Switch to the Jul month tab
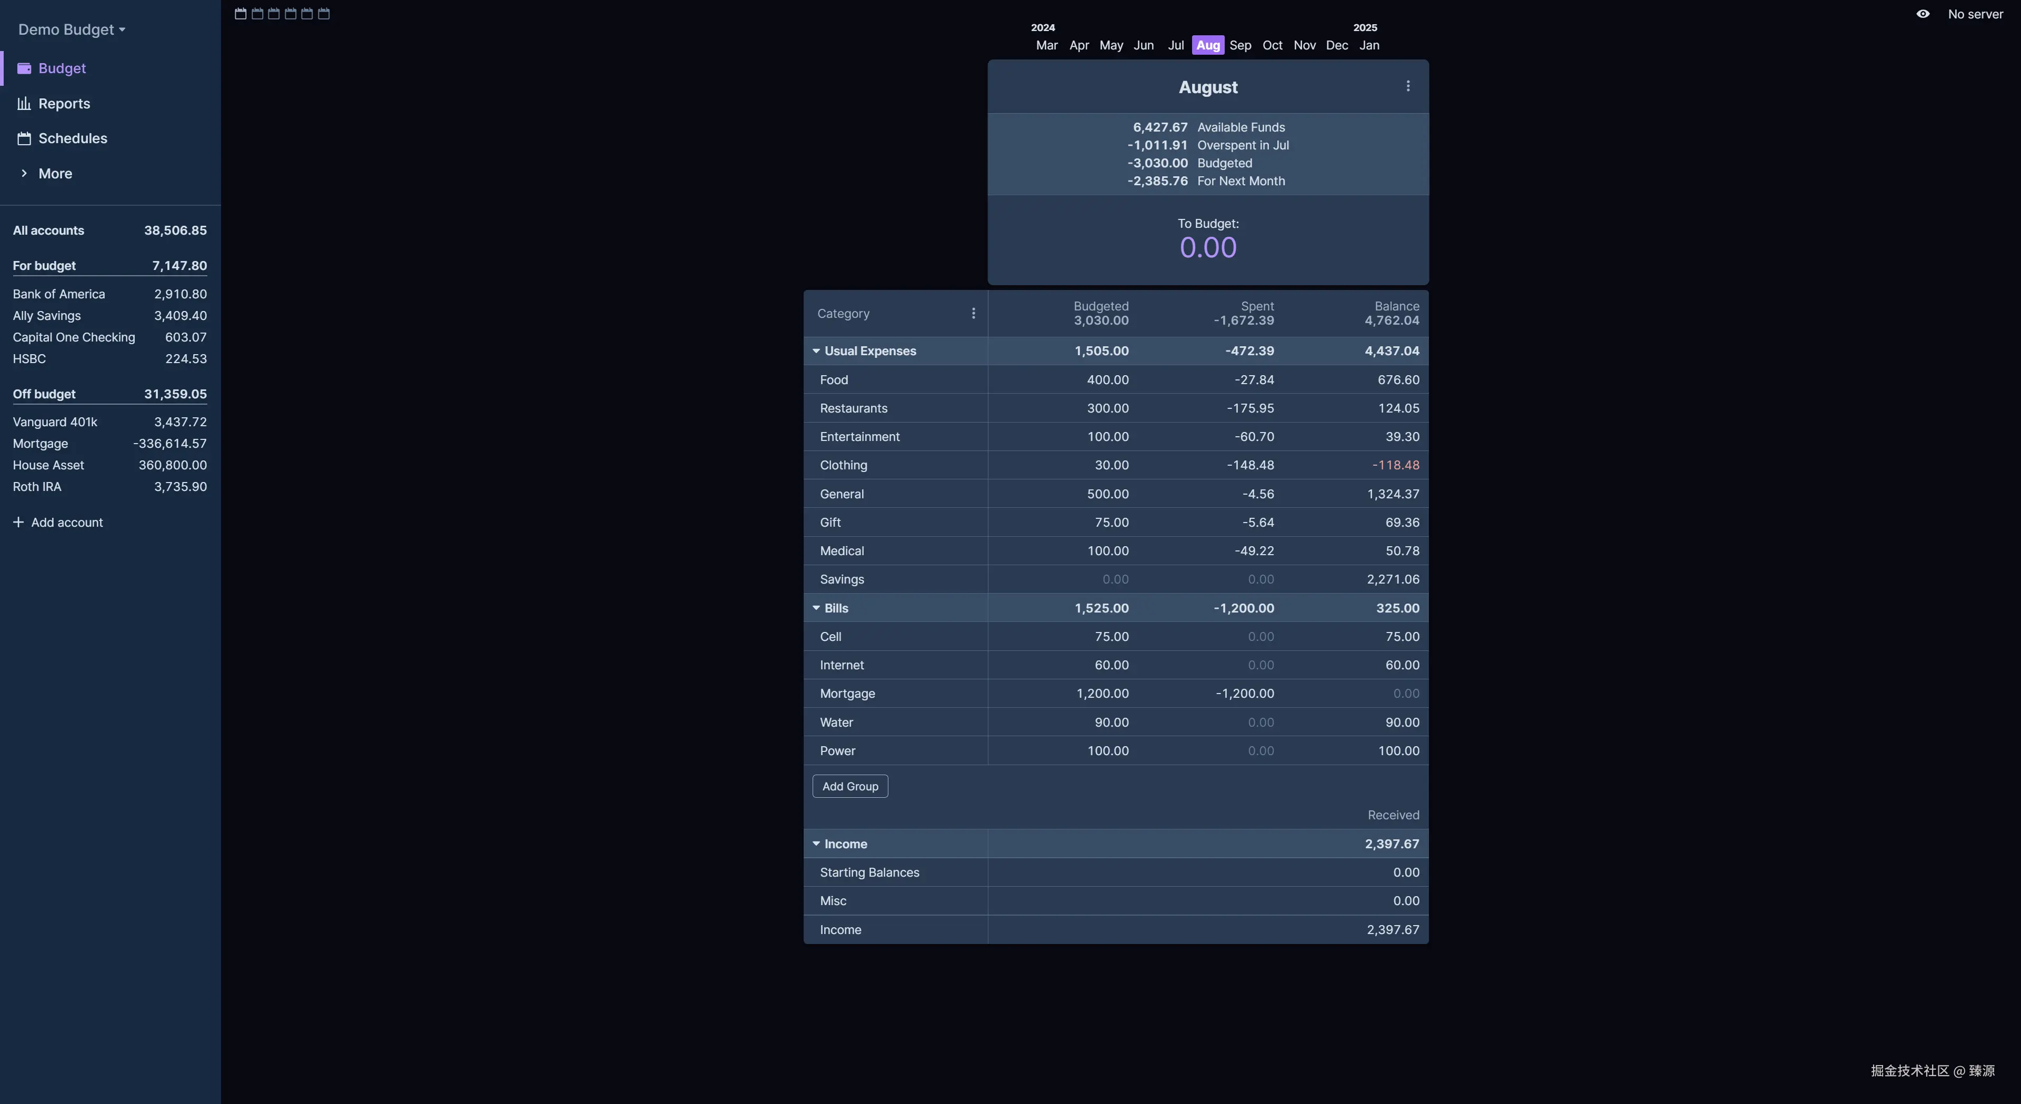 (x=1175, y=45)
